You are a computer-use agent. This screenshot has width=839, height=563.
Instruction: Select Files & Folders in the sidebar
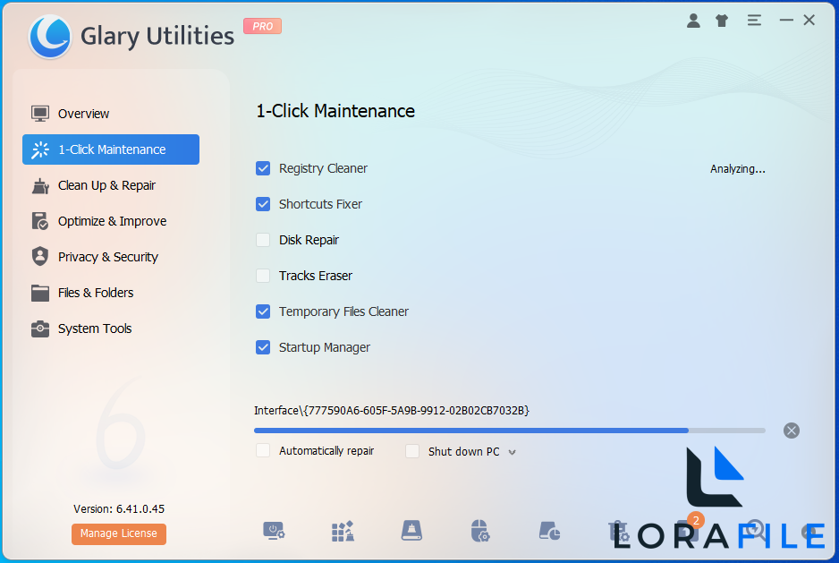(97, 293)
